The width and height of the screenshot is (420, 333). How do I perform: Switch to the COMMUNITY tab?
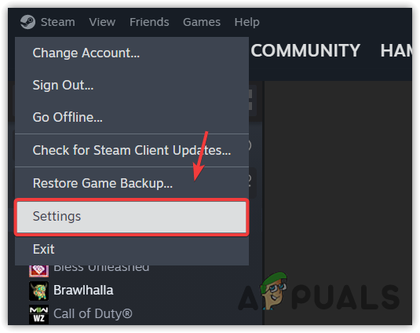tap(305, 50)
